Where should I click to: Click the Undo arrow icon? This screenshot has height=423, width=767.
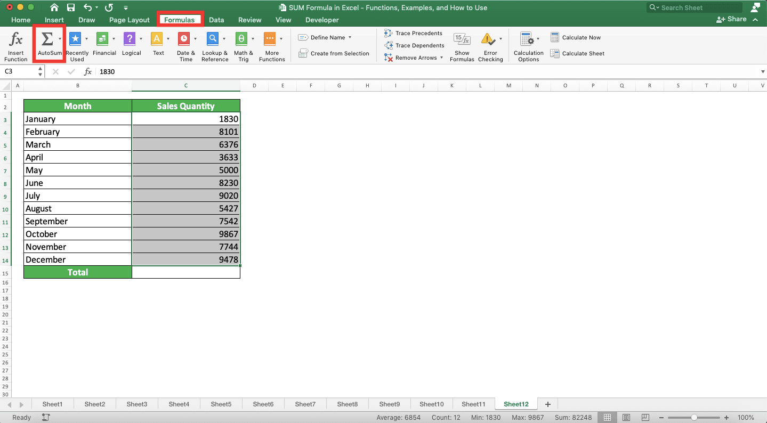click(87, 7)
